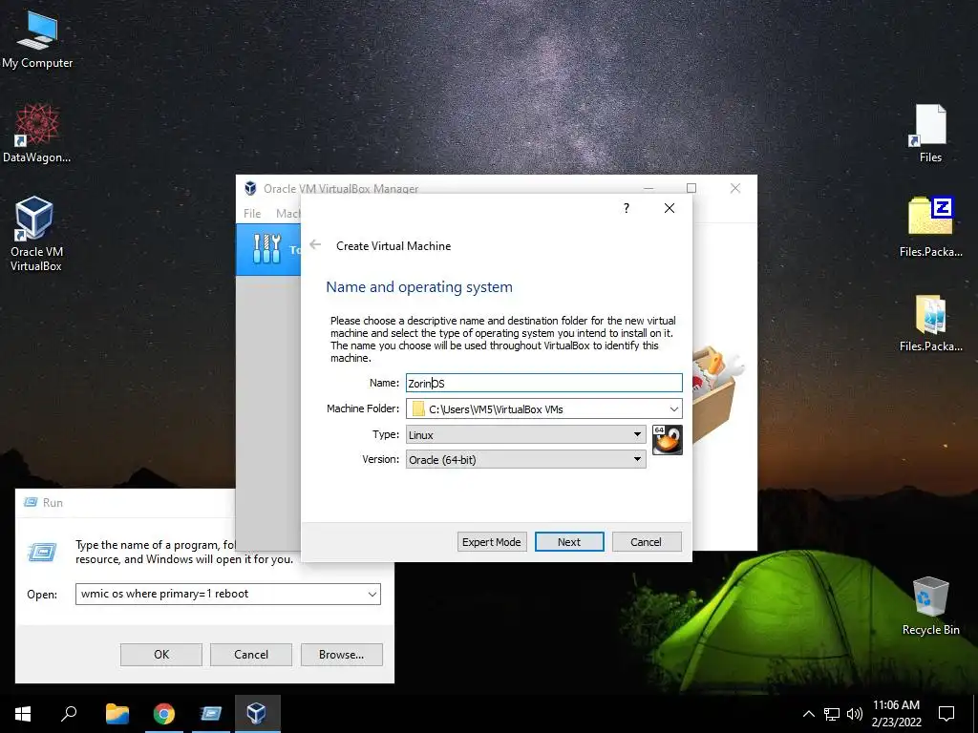
Task: Click OK in the Run dialog
Action: (x=160, y=655)
